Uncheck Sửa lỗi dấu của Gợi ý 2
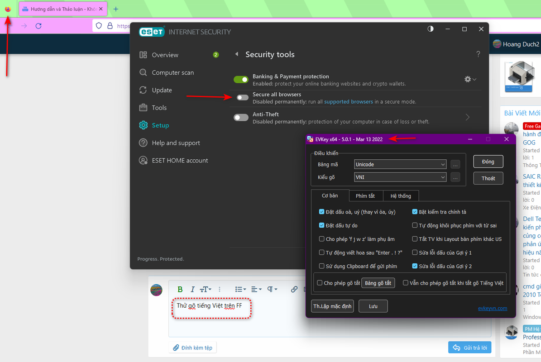The image size is (541, 362). point(415,266)
